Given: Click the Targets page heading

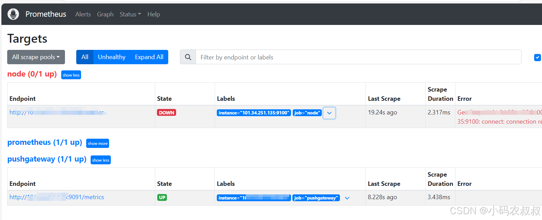Looking at the screenshot, I should coord(27,39).
